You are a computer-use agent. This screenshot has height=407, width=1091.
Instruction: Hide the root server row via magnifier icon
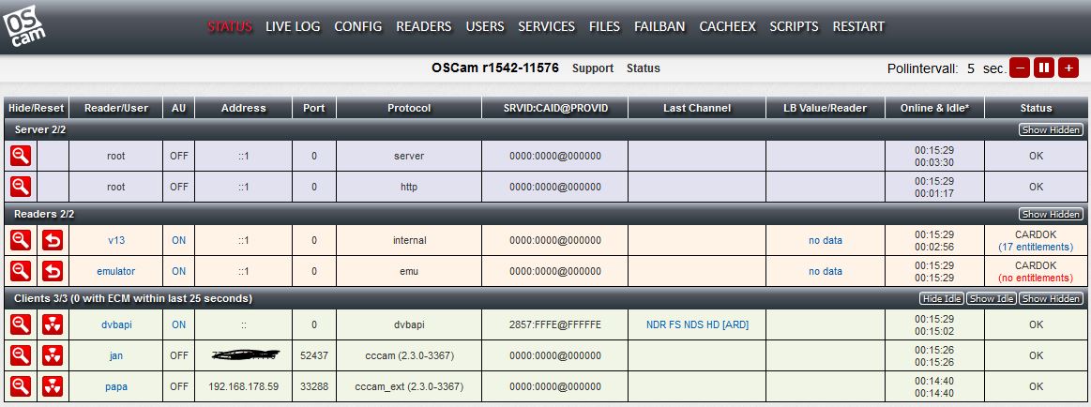[x=21, y=156]
